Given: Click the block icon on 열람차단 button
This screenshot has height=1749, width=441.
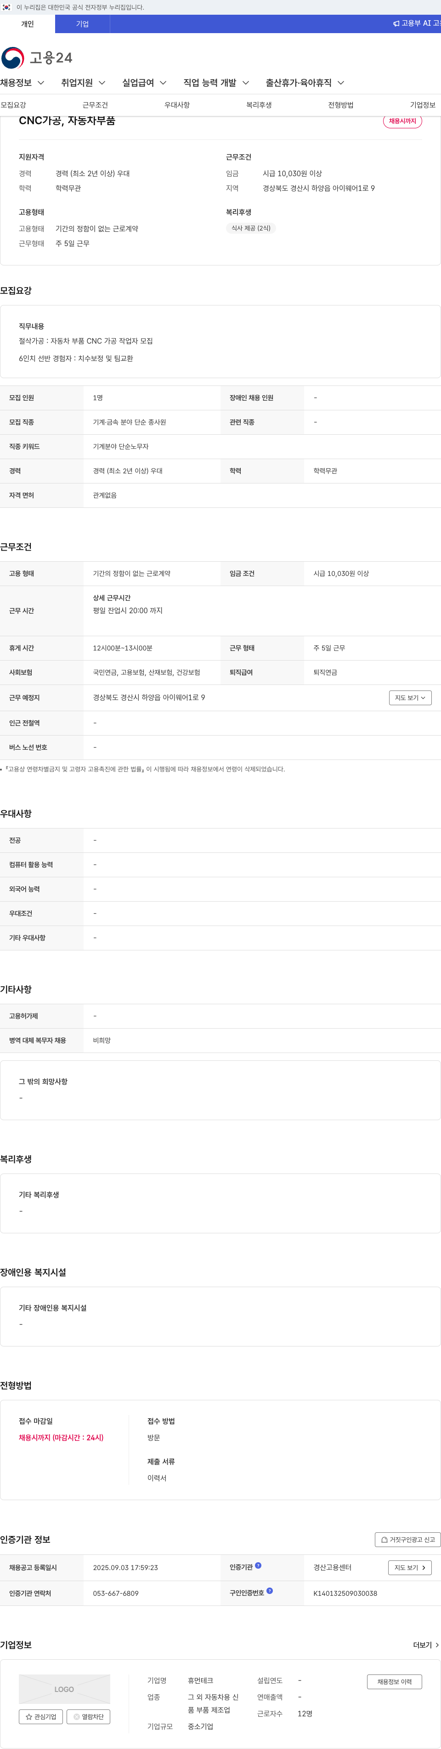Looking at the screenshot, I should [77, 1717].
